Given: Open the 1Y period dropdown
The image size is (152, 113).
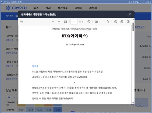Looking at the screenshot, I should click(x=11, y=97).
